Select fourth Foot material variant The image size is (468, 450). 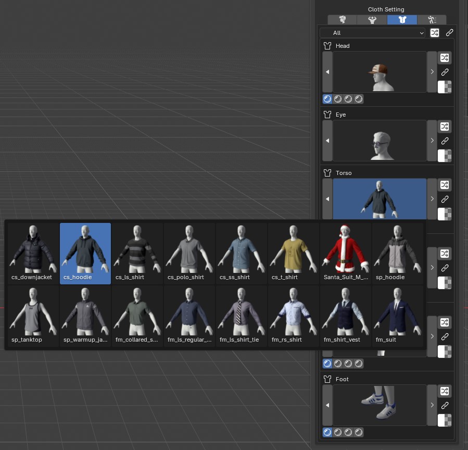(x=359, y=432)
